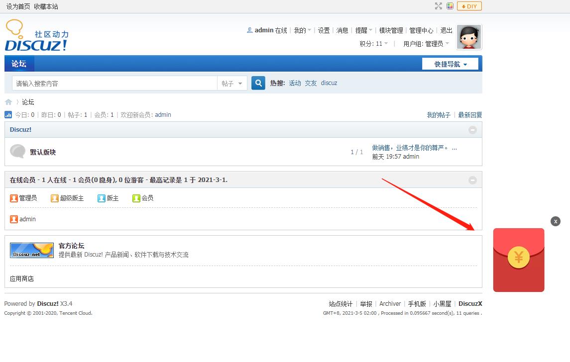Click the 版主 legend icon
This screenshot has width=570, height=362.
click(x=102, y=198)
